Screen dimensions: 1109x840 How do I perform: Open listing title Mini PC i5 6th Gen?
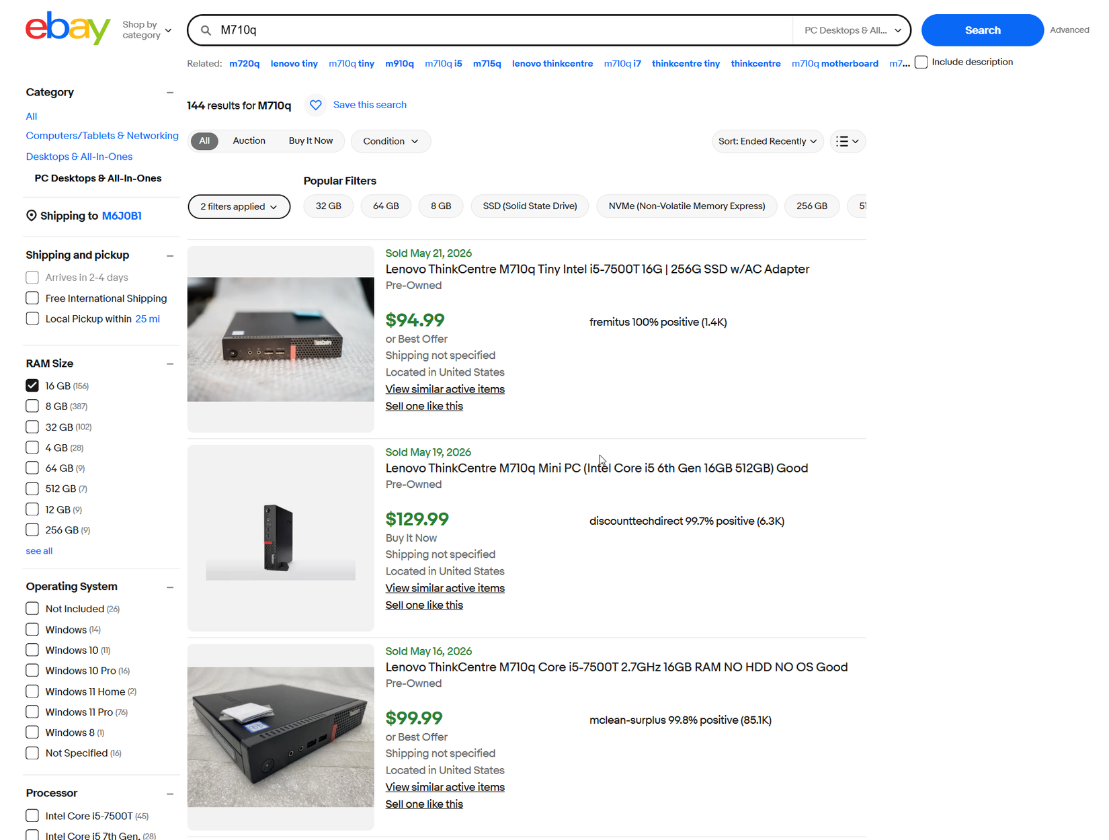coord(597,468)
